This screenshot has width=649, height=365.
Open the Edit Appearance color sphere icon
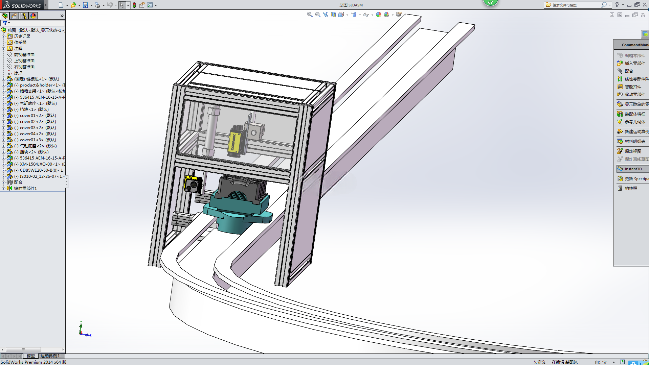379,15
